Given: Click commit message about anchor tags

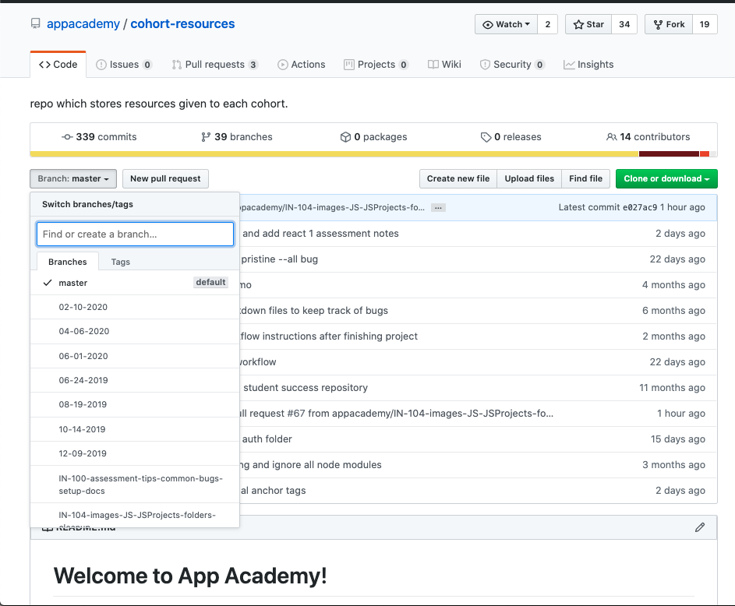Looking at the screenshot, I should pos(274,491).
